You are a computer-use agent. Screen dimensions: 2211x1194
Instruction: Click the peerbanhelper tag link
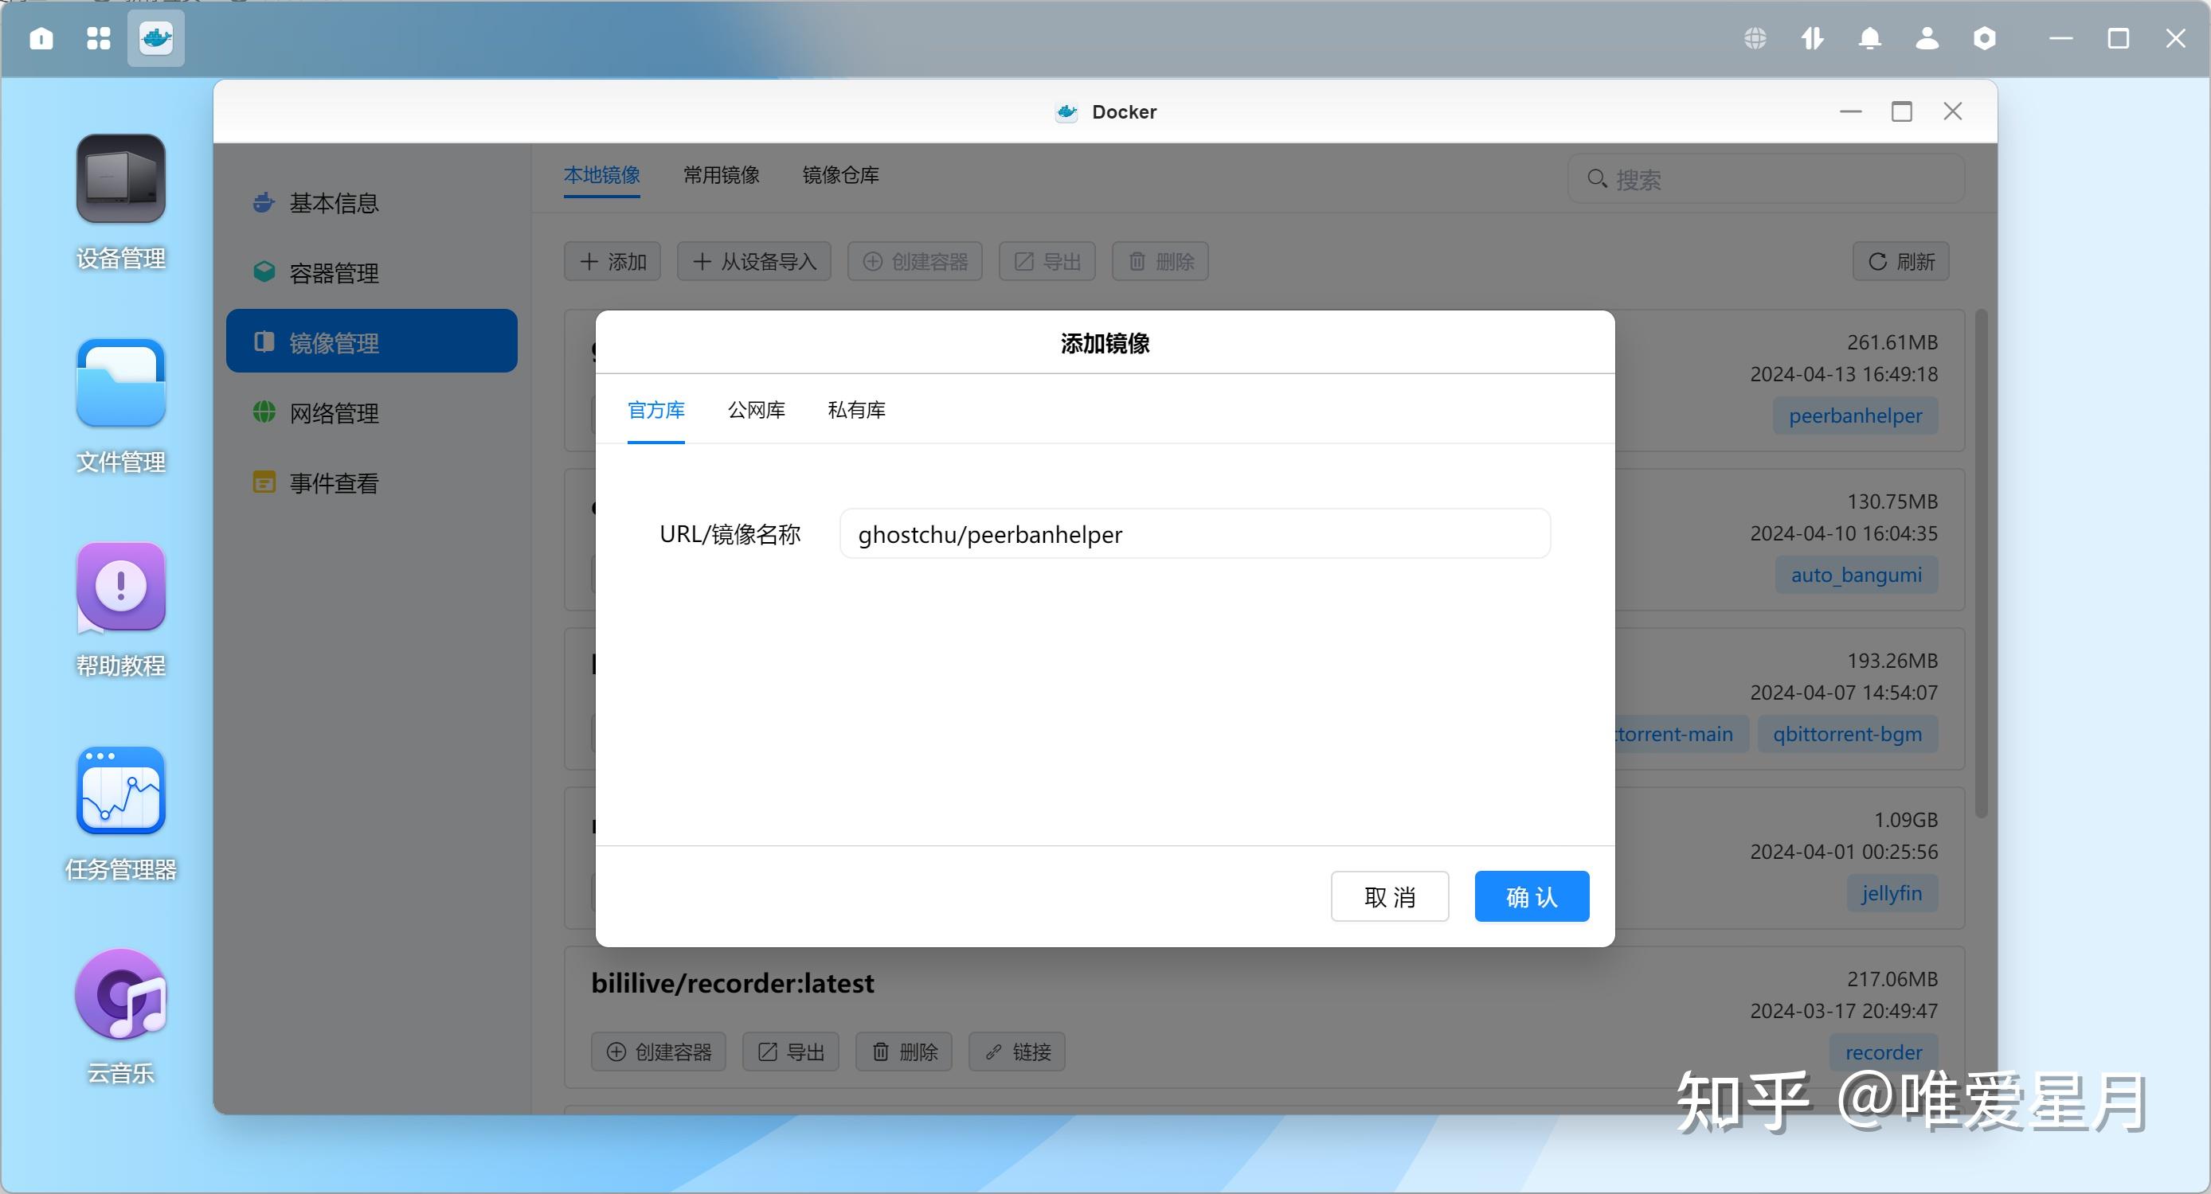pos(1856,416)
